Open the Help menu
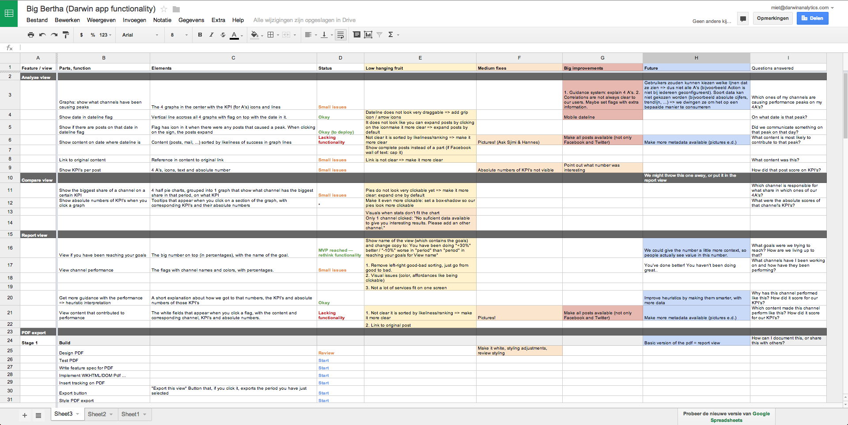 pyautogui.click(x=238, y=20)
